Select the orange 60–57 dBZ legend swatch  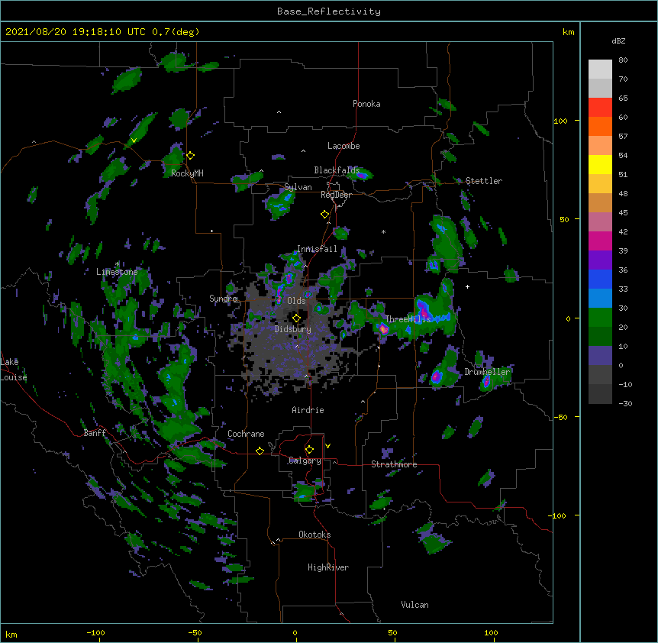(600, 126)
